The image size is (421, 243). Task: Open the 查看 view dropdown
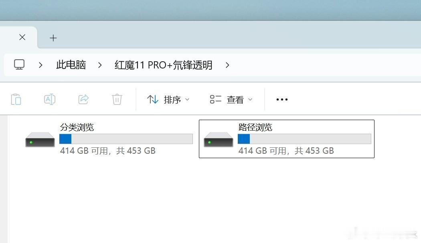coord(231,100)
